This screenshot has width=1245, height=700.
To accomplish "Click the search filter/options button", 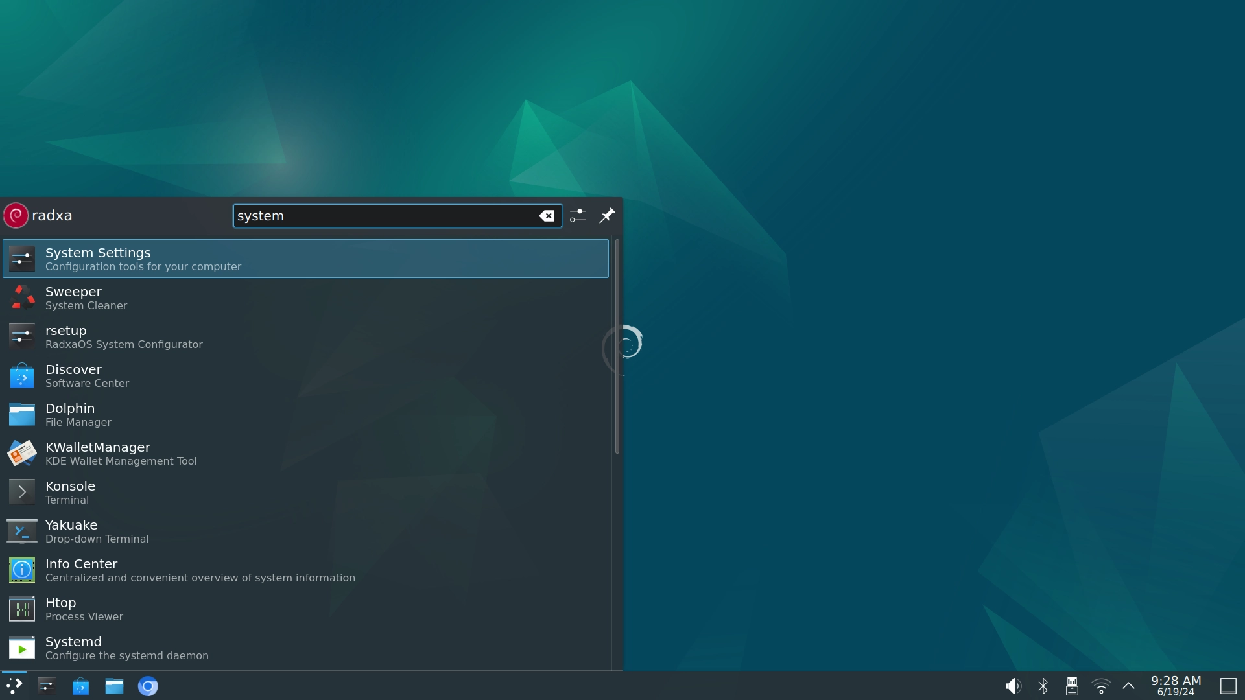I will coord(578,215).
